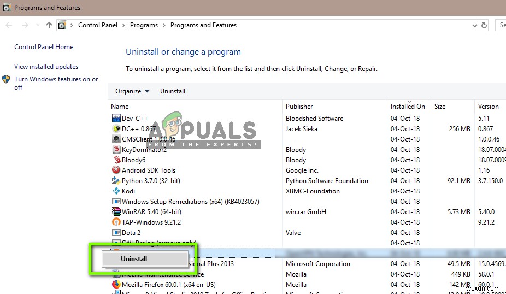506x294 pixels.
Task: Click the Programs and Features title bar icon
Action: (x=6, y=8)
